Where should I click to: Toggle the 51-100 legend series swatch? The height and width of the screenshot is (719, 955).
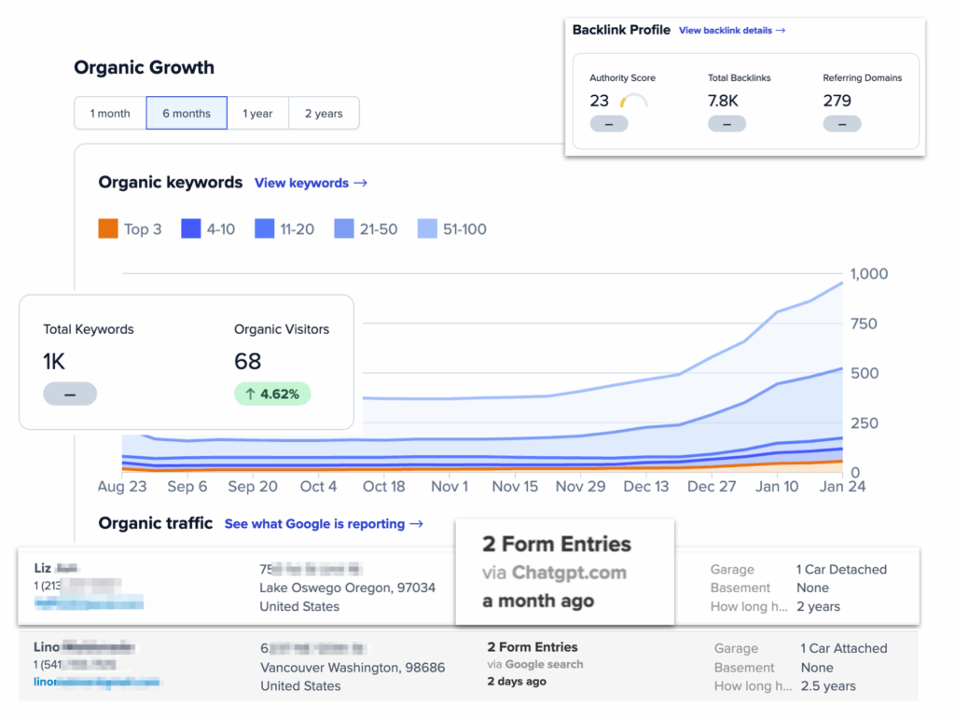point(426,229)
